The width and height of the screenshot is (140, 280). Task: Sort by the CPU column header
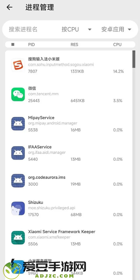[117, 45]
